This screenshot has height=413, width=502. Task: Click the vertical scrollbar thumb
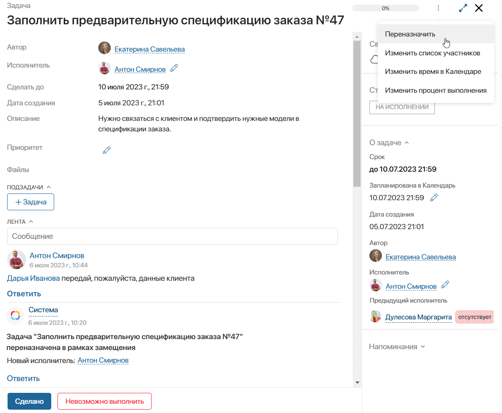click(x=357, y=114)
